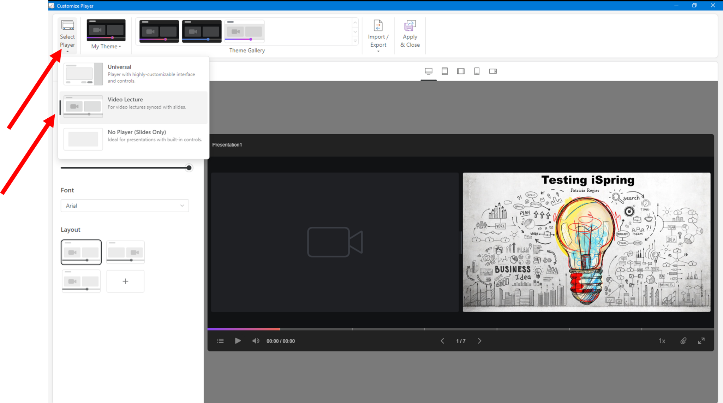Viewport: 723px width, 403px height.
Task: Expand the My Theme dropdown
Action: pyautogui.click(x=106, y=46)
